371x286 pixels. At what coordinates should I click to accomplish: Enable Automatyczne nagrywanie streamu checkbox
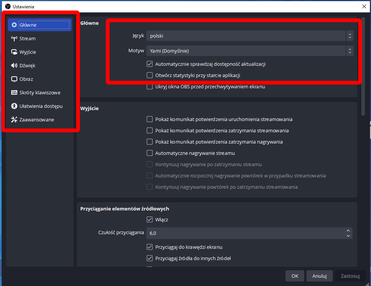tap(150, 153)
